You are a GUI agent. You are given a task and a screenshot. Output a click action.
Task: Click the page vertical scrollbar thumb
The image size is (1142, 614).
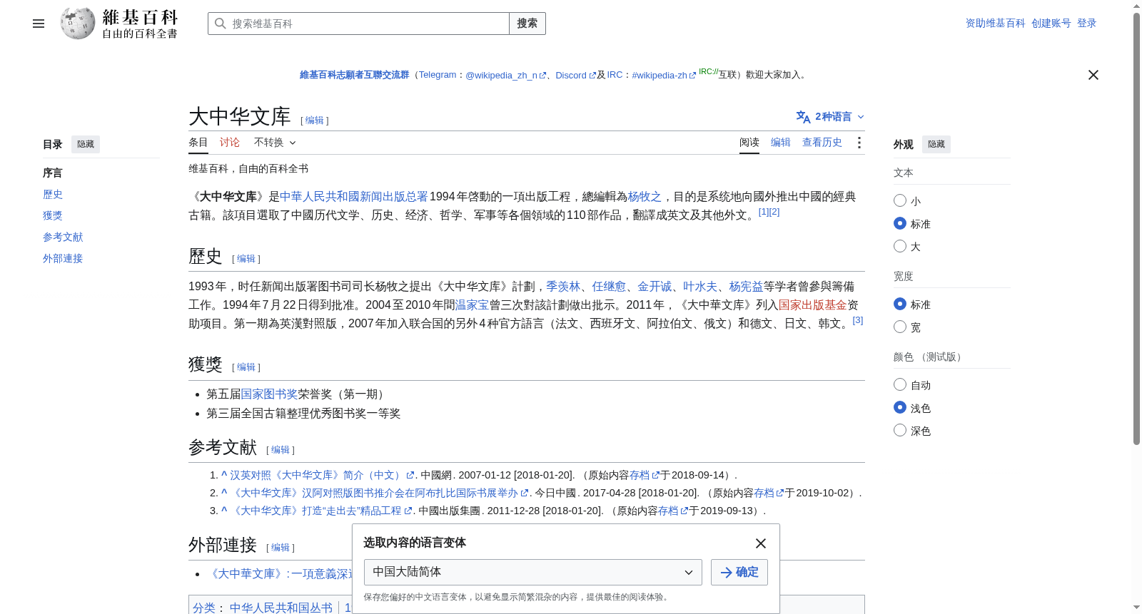point(1137,228)
